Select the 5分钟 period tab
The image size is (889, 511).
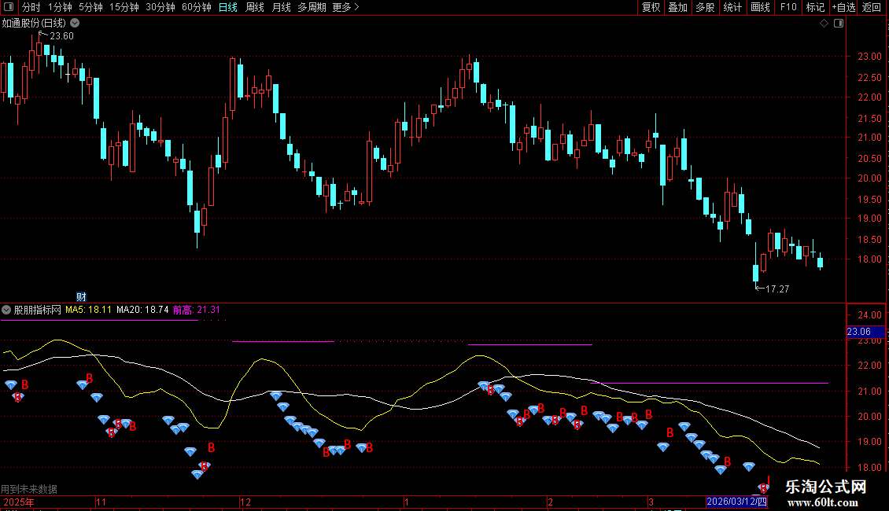90,7
